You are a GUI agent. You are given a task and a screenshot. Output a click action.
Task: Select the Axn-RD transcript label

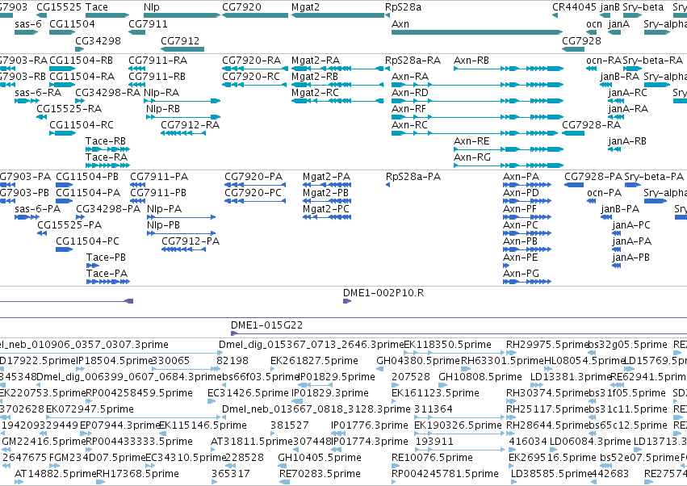tap(409, 93)
